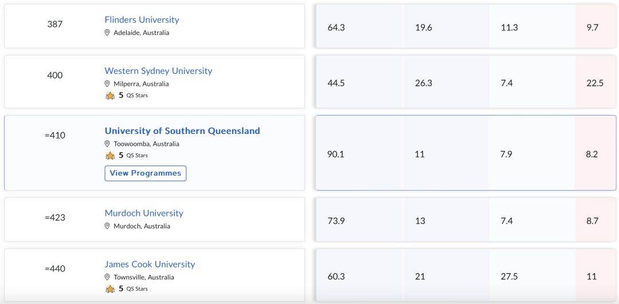Viewport: 619px width, 304px height.
Task: Open the Murdoch University link
Action: [x=144, y=213]
